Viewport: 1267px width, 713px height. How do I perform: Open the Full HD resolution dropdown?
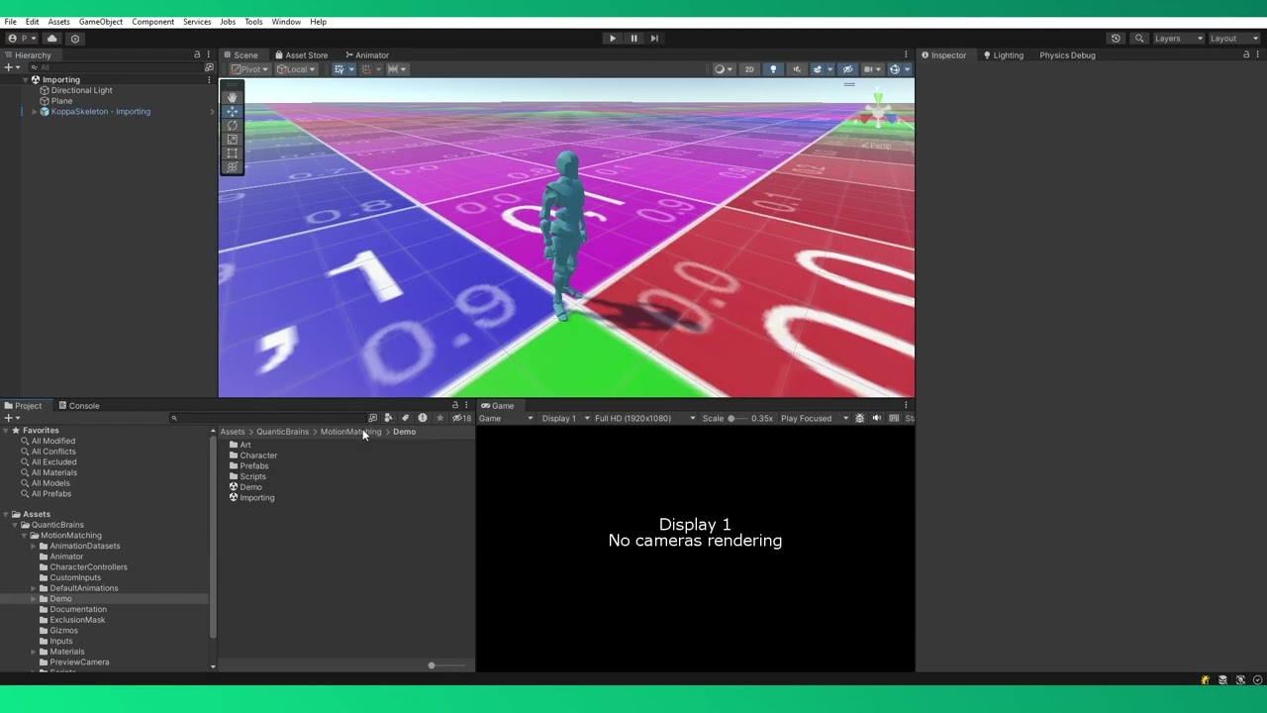tap(644, 418)
